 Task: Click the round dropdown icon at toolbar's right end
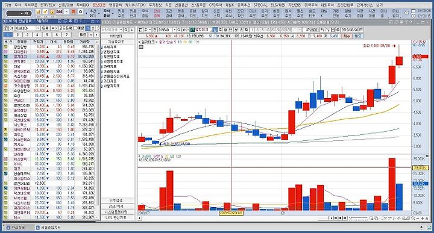coord(407,13)
